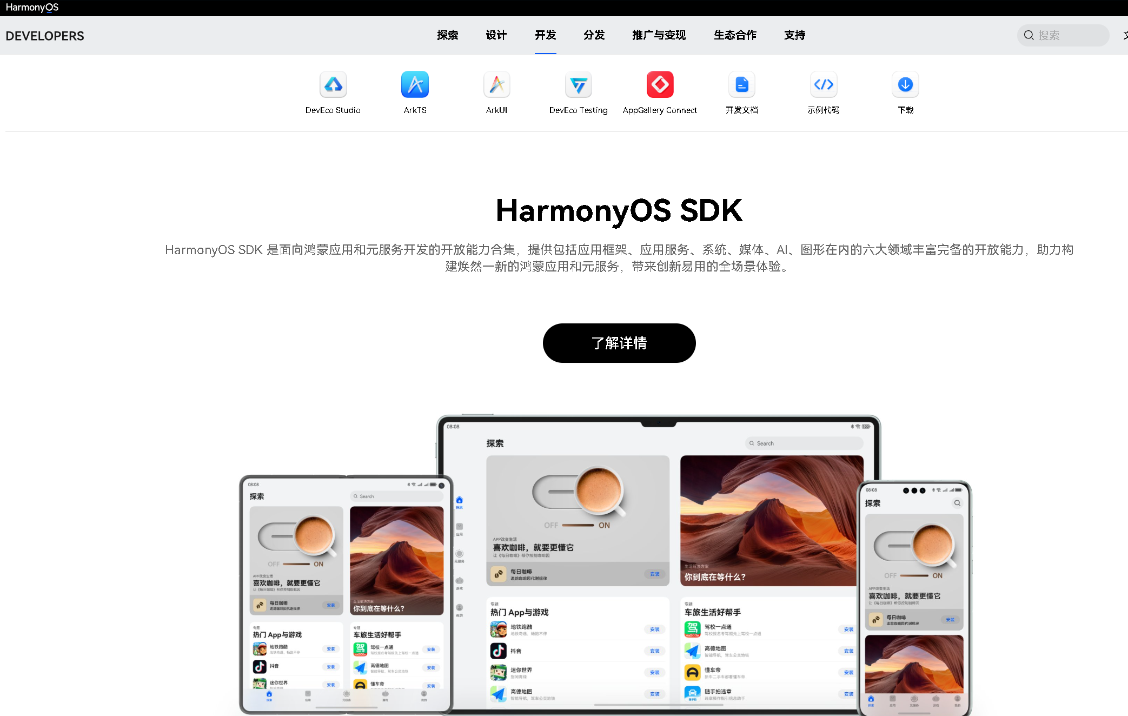This screenshot has width=1128, height=716.
Task: Open the AppGallery Connect icon
Action: [x=660, y=84]
